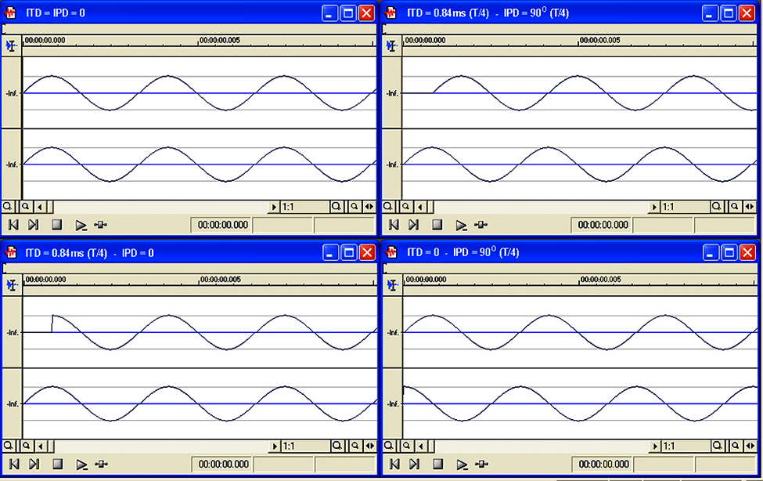Click edit tool selector in ITD = 0, IPD = 90° window
Image resolution: width=763 pixels, height=481 pixels.
coord(391,286)
